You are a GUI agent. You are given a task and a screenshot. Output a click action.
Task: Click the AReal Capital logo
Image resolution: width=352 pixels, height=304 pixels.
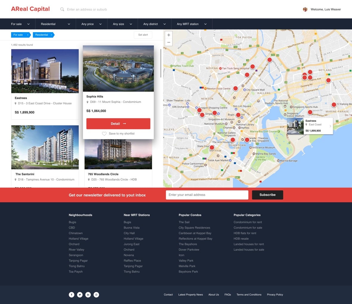coord(30,9)
